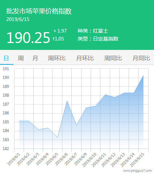Click the 190.25 index value
Screen dimensions: 154x175
click(x=28, y=38)
